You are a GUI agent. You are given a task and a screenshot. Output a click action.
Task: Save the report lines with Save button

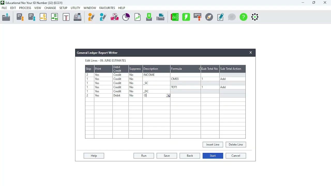[x=167, y=156]
